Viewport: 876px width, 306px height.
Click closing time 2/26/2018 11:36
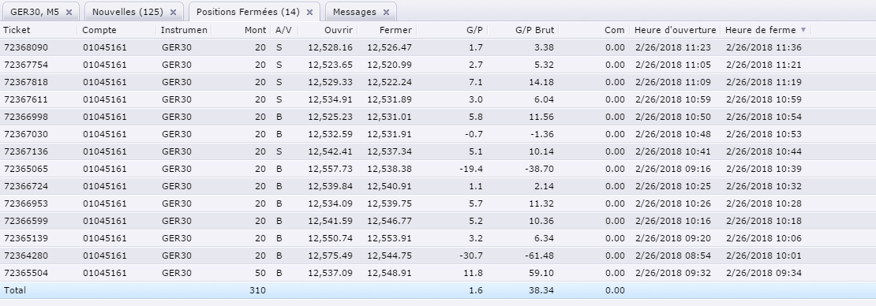click(764, 47)
